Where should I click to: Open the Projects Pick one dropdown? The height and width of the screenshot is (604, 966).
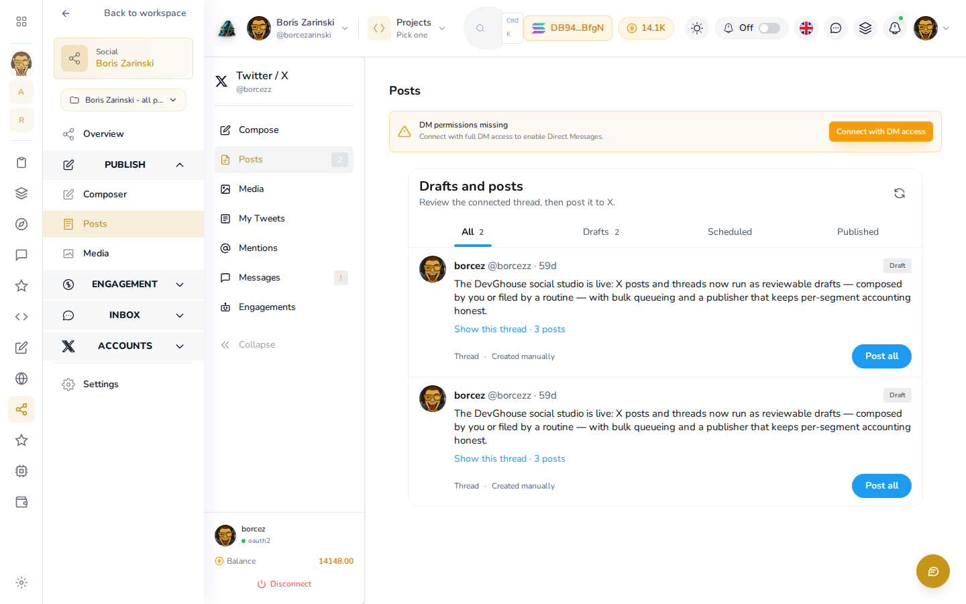[x=407, y=28]
